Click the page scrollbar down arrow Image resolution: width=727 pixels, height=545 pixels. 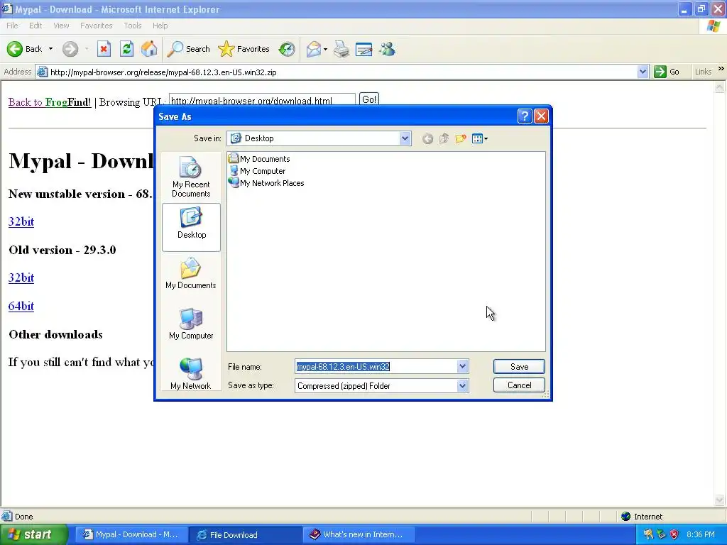click(x=720, y=500)
